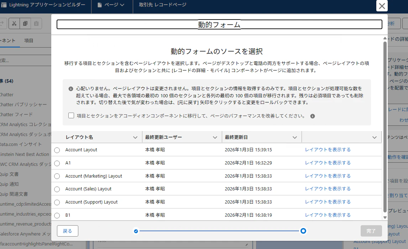Screen dimensions: 408x249
Task: Pick the B1 layout radio button
Action: 57,216
